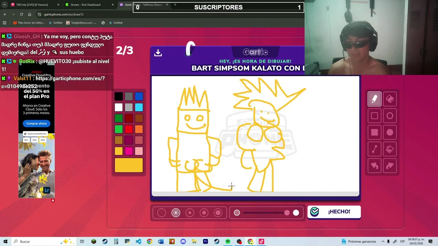The height and width of the screenshot is (246, 438).
Task: Pick the dark blue color swatch
Action: (x=139, y=97)
